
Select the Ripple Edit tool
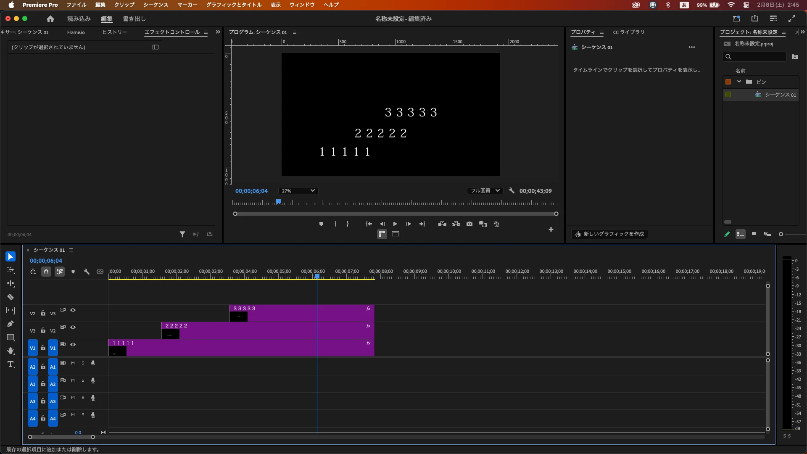tap(11, 284)
